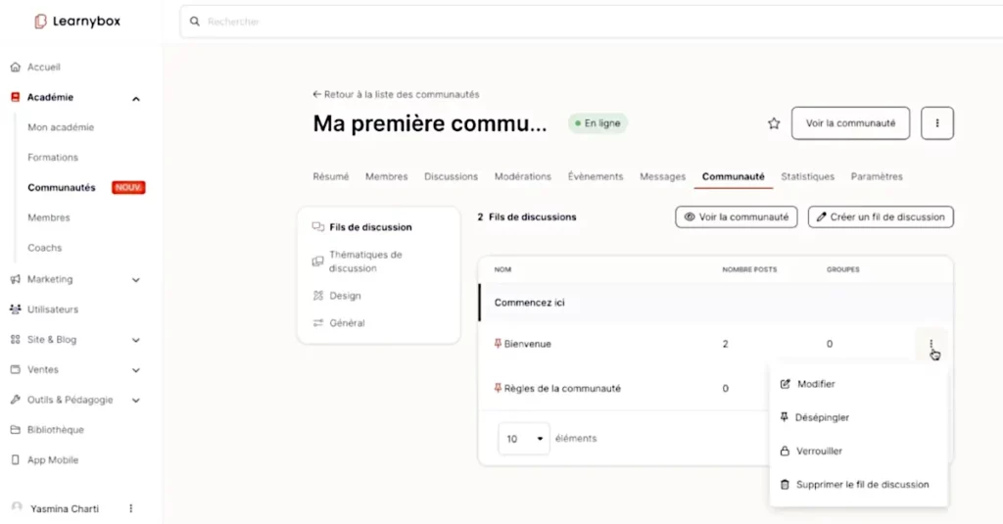The width and height of the screenshot is (1003, 524).
Task: Expand the Marketing section
Action: (x=135, y=280)
